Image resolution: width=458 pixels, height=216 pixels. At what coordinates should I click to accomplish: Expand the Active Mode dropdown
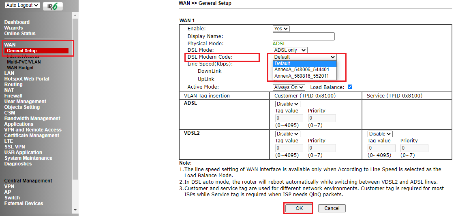click(x=289, y=87)
